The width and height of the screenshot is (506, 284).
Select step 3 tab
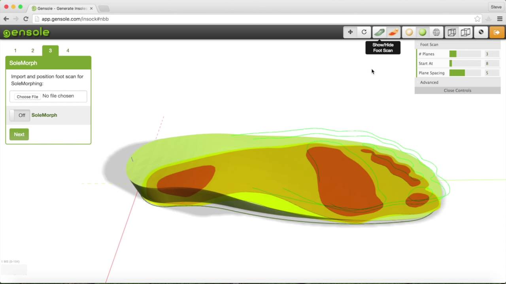(50, 50)
